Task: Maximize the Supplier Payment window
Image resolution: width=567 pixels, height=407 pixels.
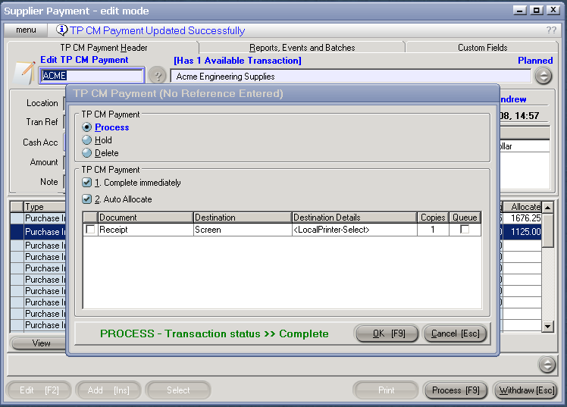Action: pyautogui.click(x=536, y=10)
